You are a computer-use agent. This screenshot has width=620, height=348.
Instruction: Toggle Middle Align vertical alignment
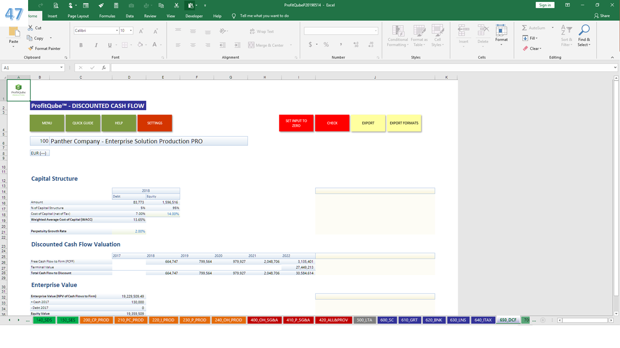pos(193,31)
